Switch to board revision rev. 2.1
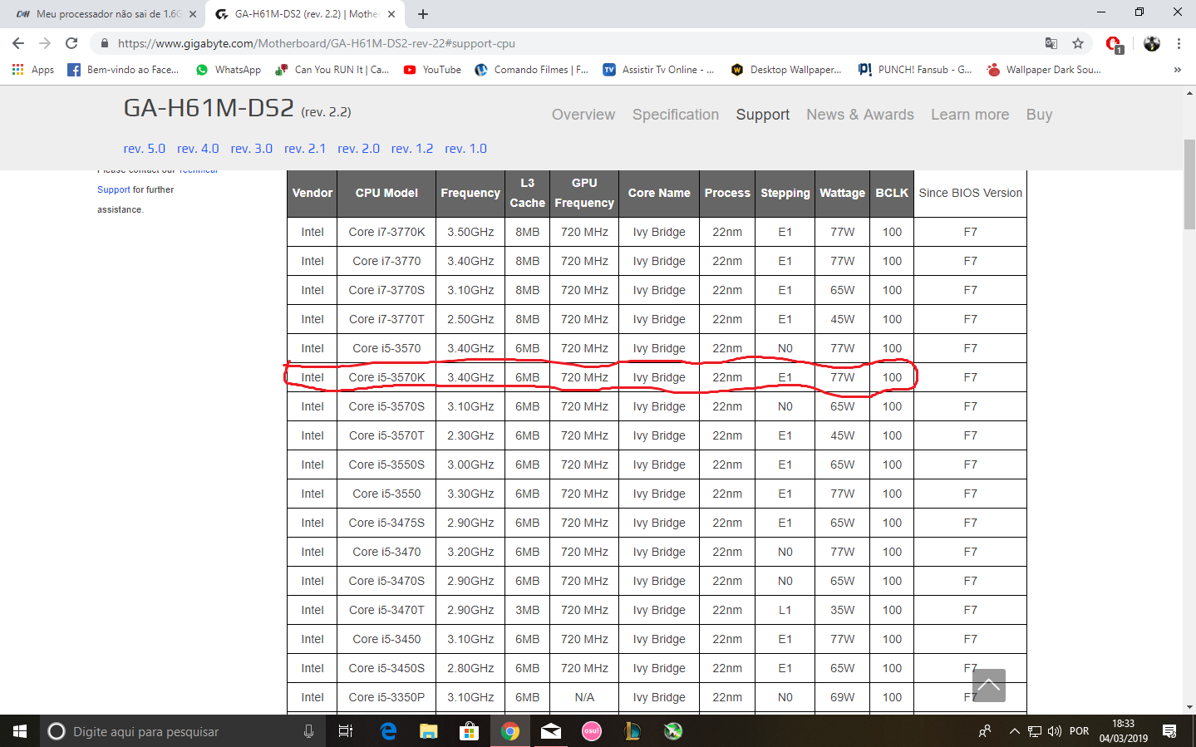Image resolution: width=1196 pixels, height=747 pixels. click(x=305, y=149)
